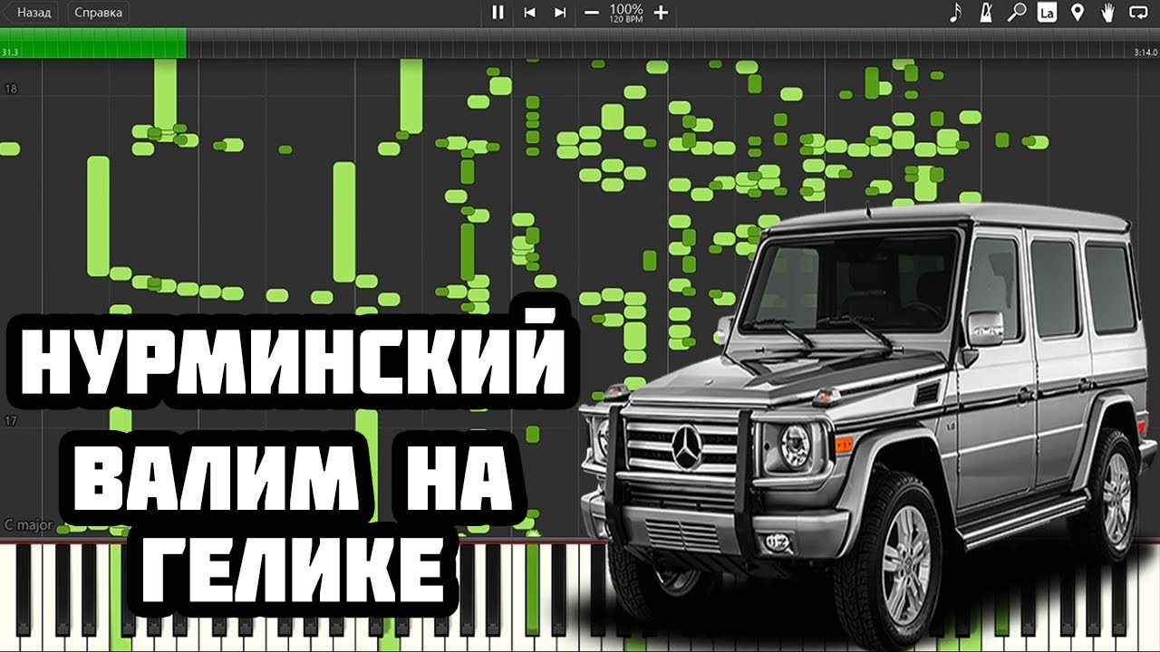The height and width of the screenshot is (652, 1160).
Task: Click the 100% 120 BPM speed readout
Action: [x=626, y=13]
